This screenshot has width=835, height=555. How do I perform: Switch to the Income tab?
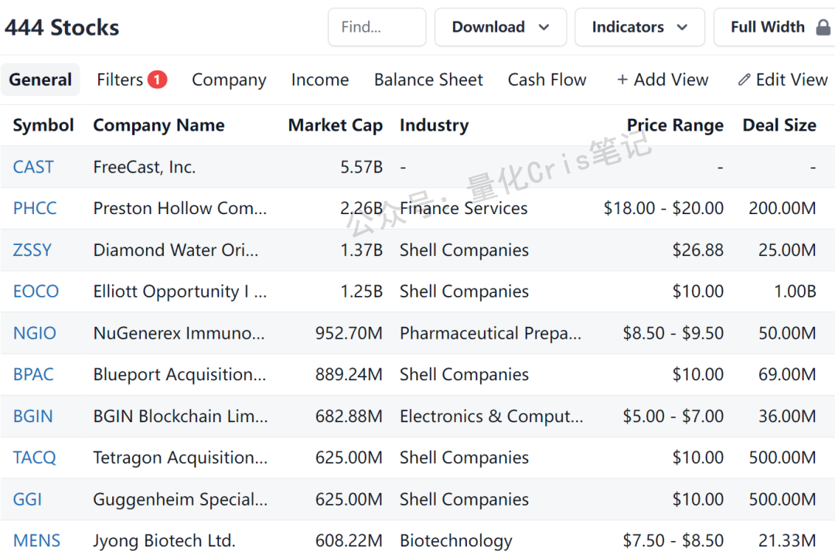[320, 80]
